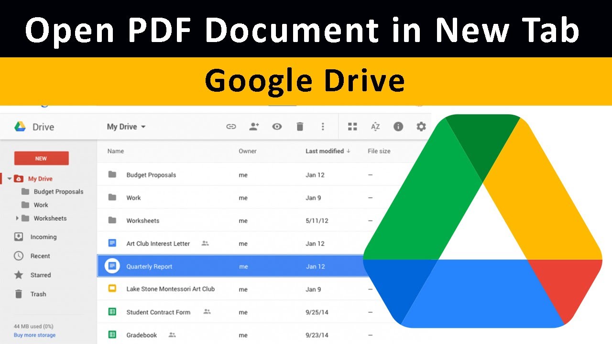Open Trash section in sidebar

click(x=38, y=294)
